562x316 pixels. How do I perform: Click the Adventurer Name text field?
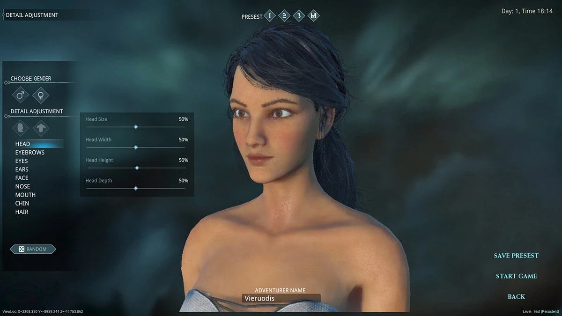point(281,298)
